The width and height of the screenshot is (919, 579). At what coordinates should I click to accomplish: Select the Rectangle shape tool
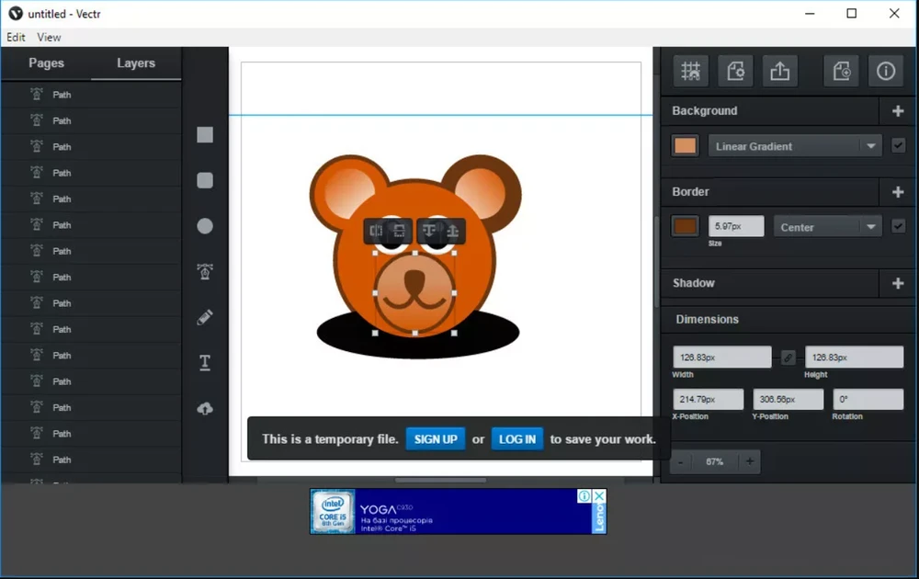(x=205, y=135)
